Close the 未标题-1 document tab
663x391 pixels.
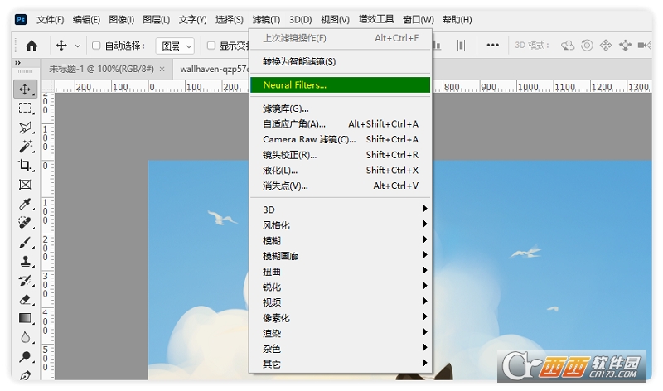(x=162, y=70)
